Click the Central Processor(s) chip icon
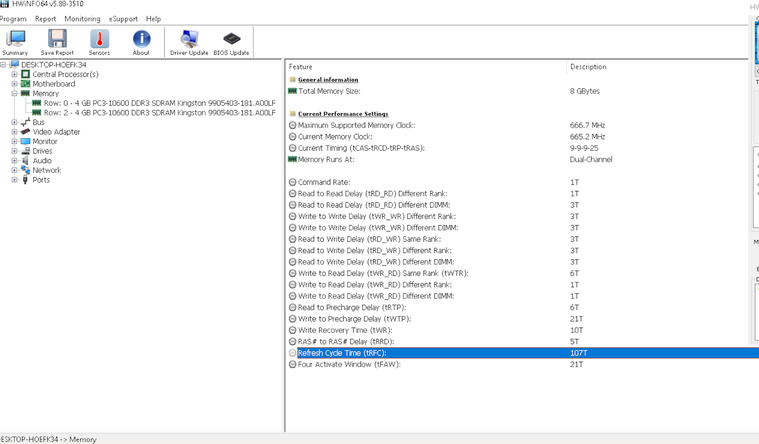759x444 pixels. (26, 74)
